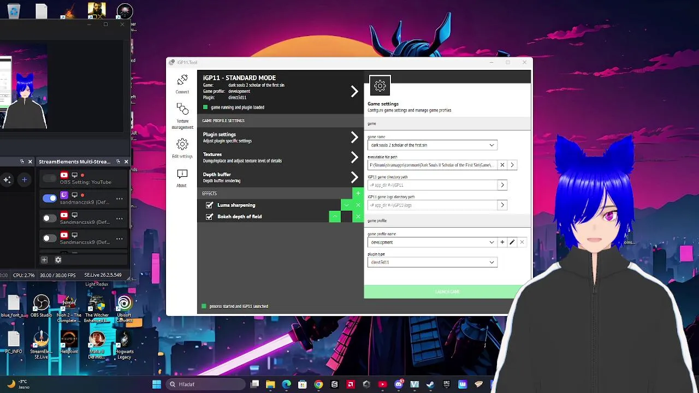Open Discord from the taskbar

click(x=399, y=384)
